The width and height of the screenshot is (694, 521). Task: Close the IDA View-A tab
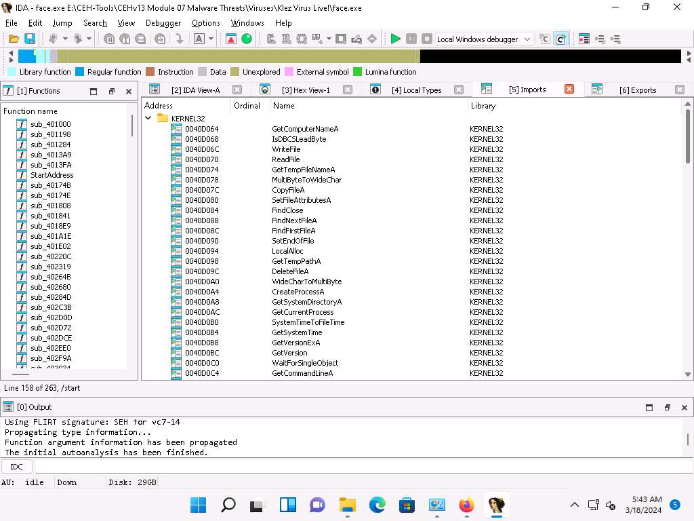pos(237,90)
